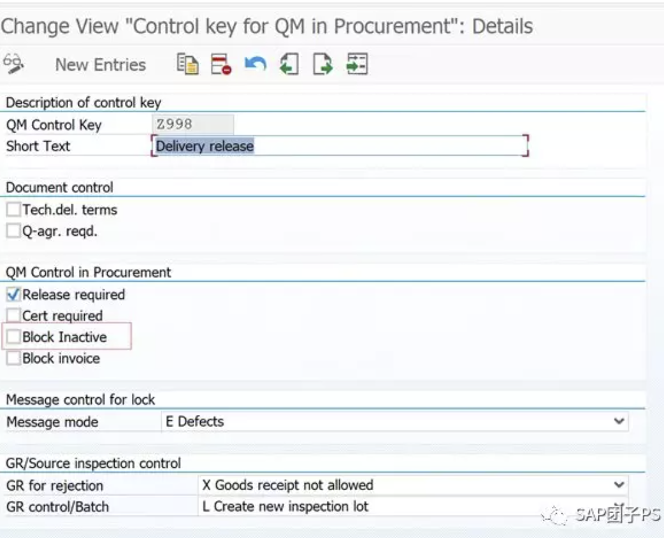664x538 pixels.
Task: Open the GR for rejection dropdown
Action: pos(619,485)
